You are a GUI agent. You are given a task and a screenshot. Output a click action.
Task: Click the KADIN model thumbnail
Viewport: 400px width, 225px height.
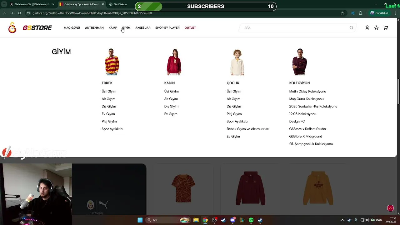click(x=174, y=62)
